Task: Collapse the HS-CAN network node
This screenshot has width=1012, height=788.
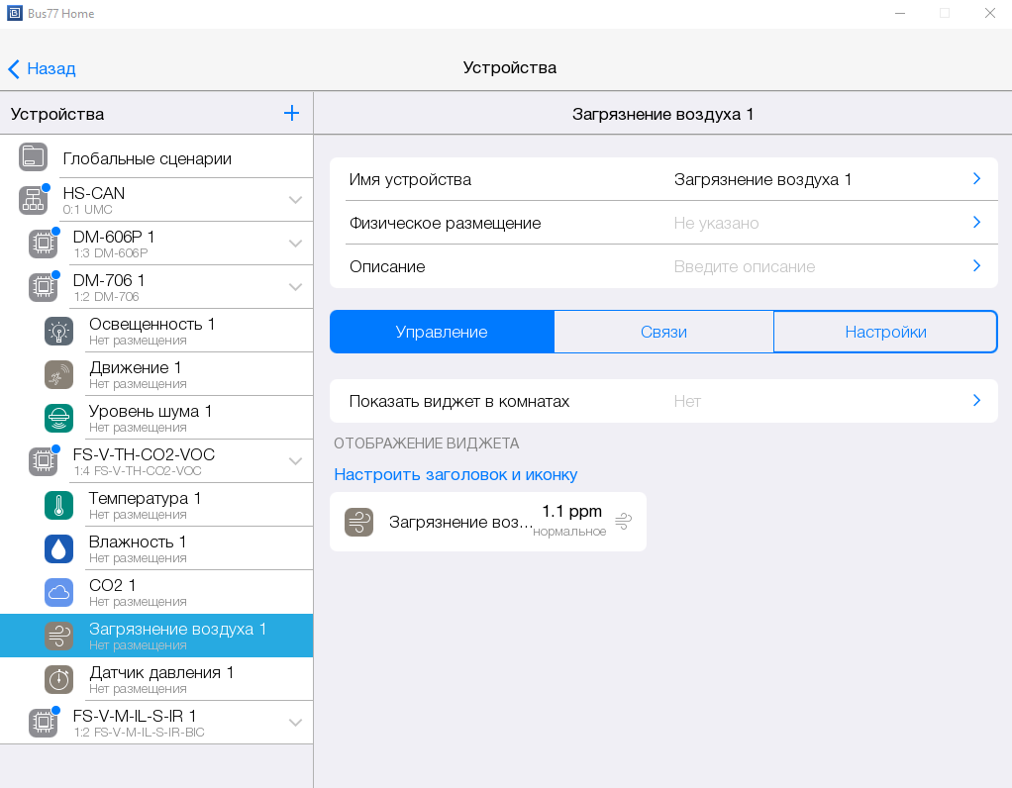Action: pyautogui.click(x=295, y=200)
